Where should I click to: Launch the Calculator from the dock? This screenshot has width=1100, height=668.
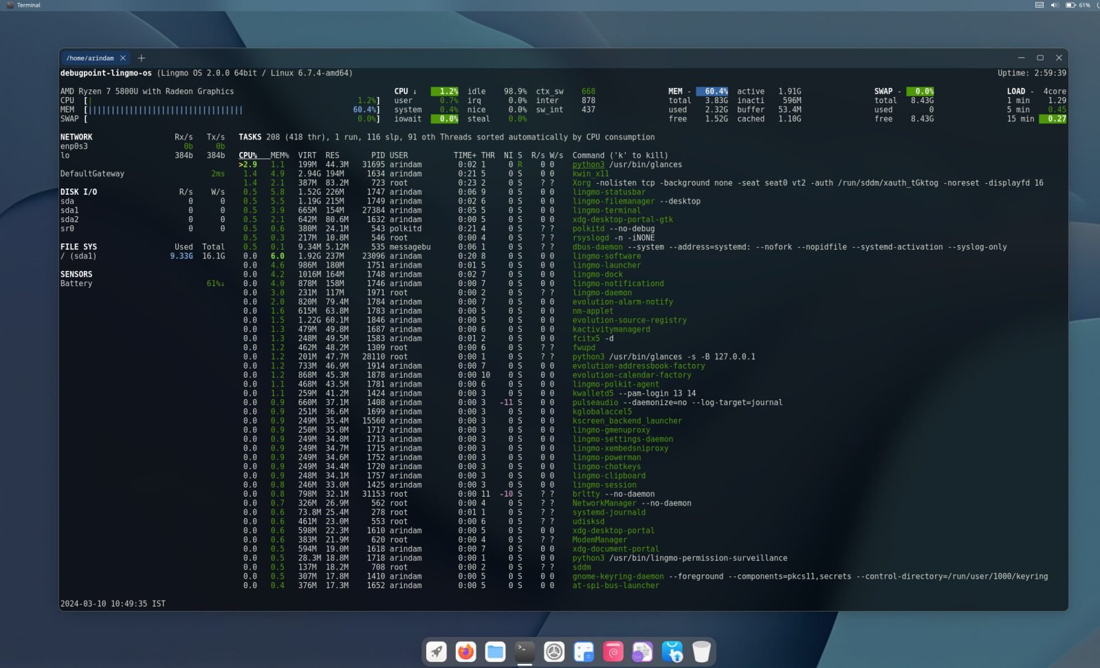(583, 651)
